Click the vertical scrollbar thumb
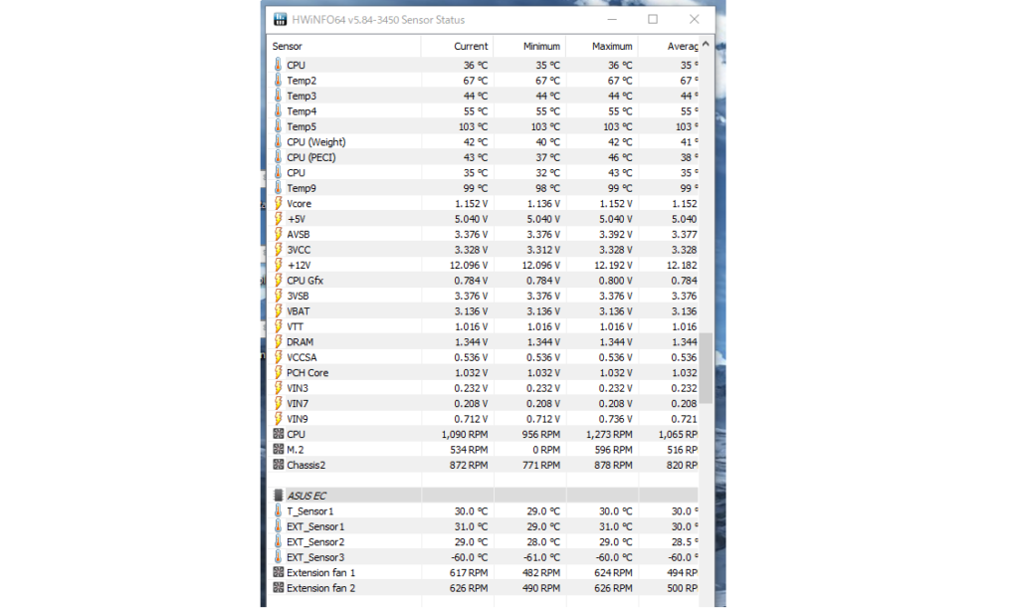This screenshot has height=608, width=1019. (x=706, y=367)
